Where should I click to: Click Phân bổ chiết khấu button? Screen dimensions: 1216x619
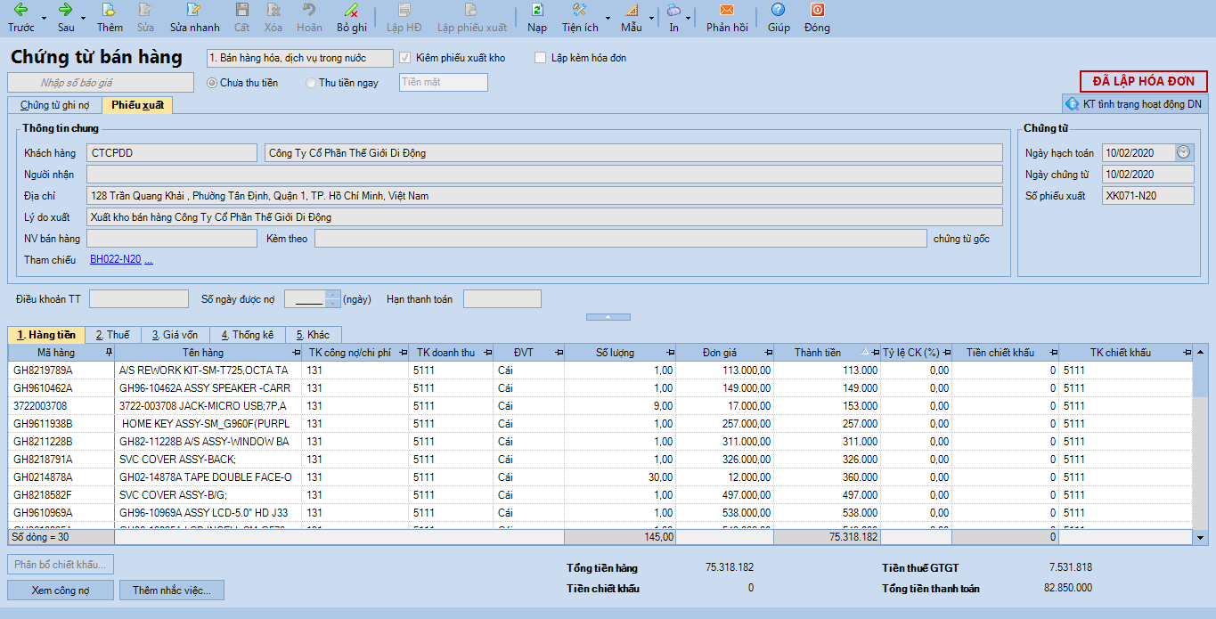(x=61, y=564)
